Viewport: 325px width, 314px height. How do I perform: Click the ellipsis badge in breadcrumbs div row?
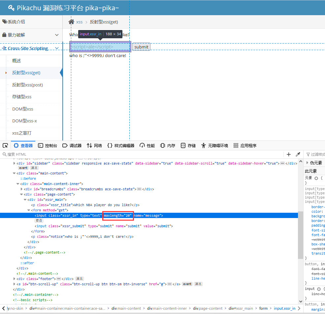139,189
